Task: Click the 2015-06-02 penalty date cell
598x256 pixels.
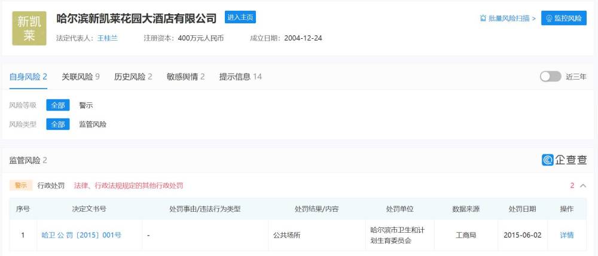Action: [522, 235]
